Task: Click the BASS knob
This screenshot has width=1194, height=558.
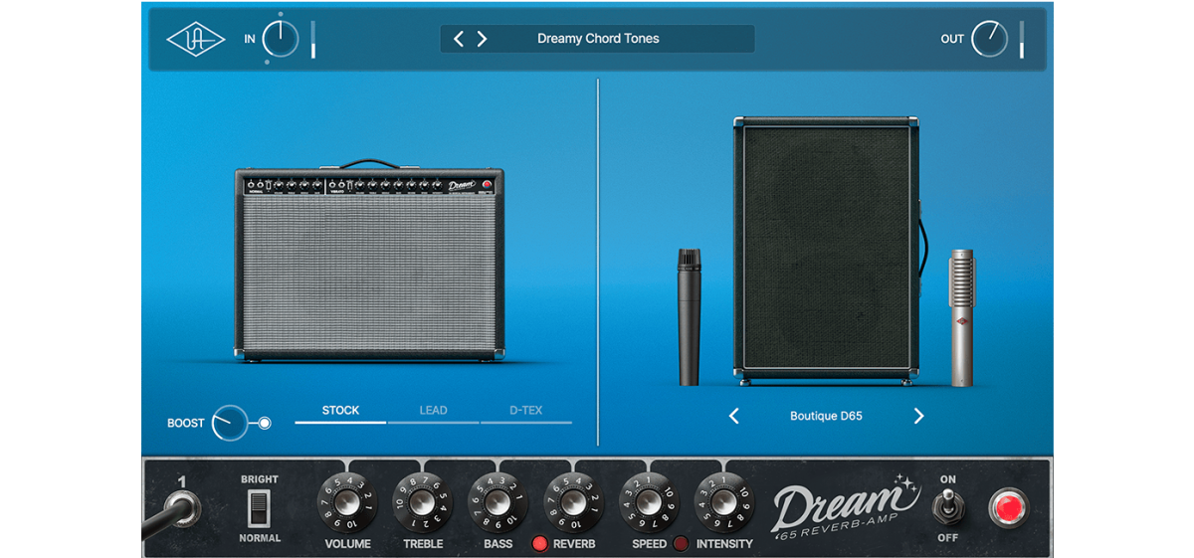Action: (498, 503)
